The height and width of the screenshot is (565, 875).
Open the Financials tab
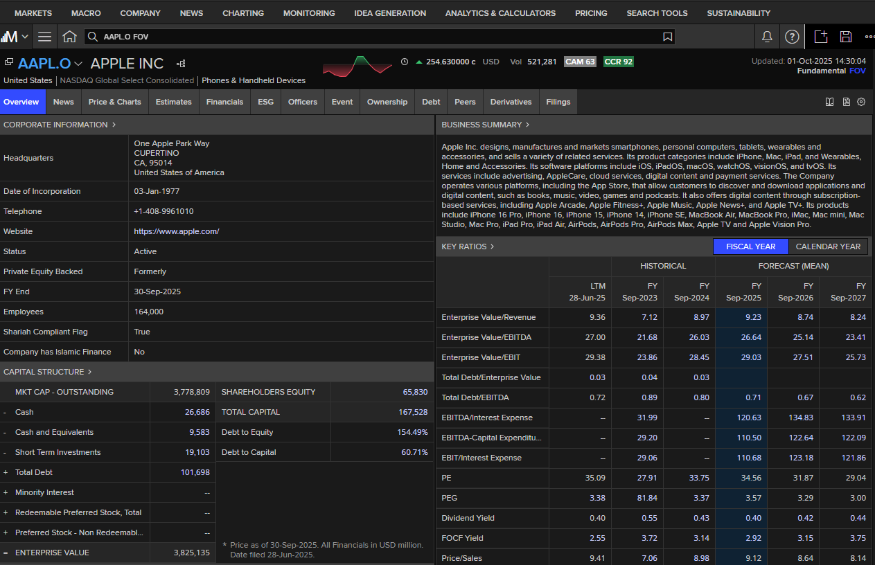point(224,102)
